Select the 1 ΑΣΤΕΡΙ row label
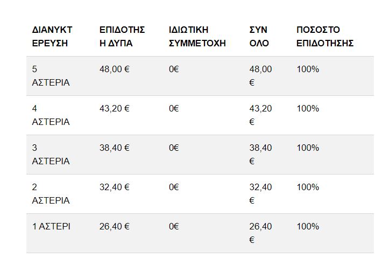Screen dimensions: 375x258 [x=51, y=227]
